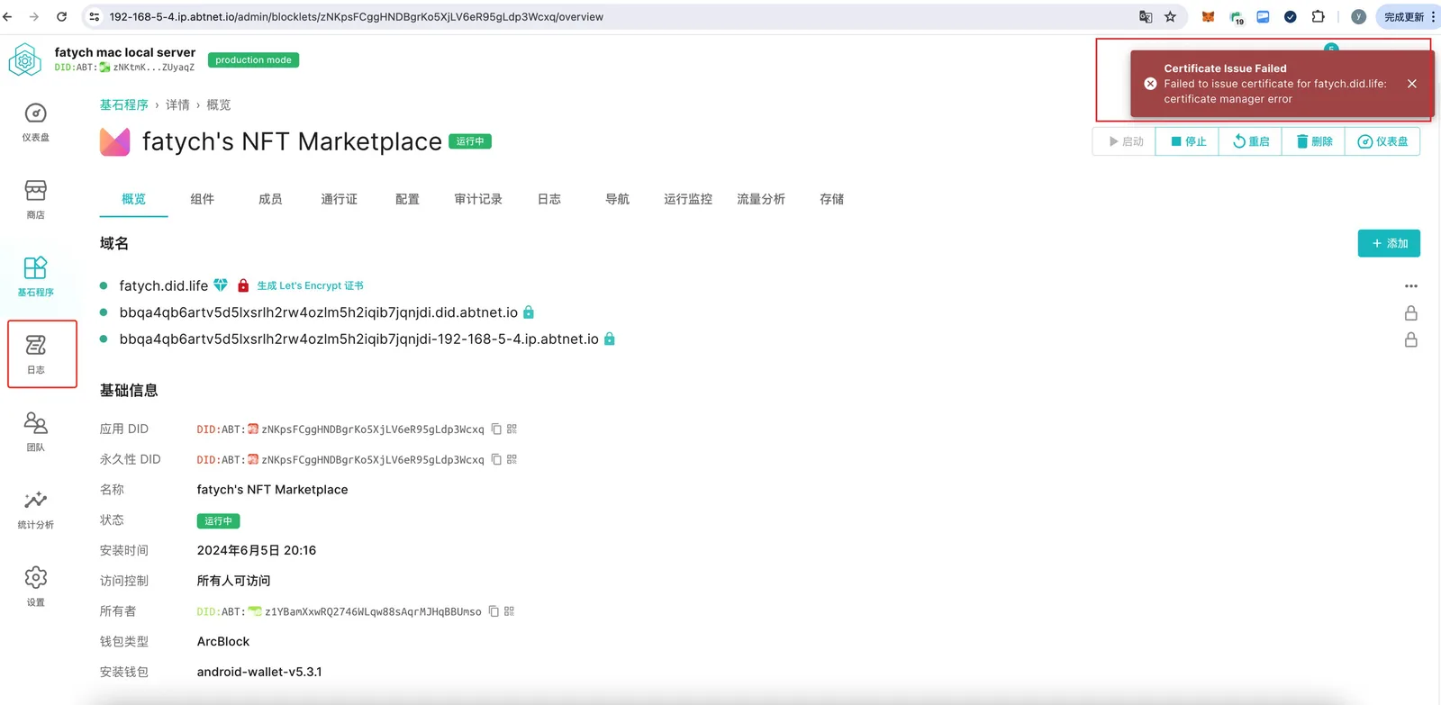This screenshot has height=705, width=1441.
Task: Click the 重启 restart button
Action: (x=1250, y=141)
